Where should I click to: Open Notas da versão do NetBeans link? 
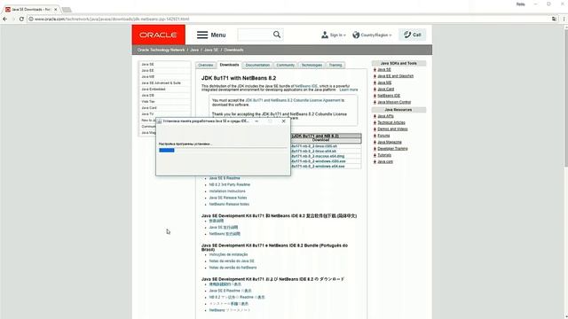tap(233, 268)
